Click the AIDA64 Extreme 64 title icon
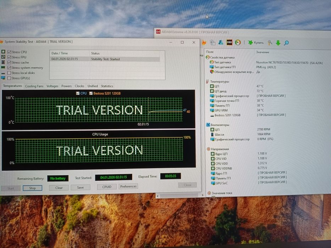Viewport: 331px width, 248px height. click(158, 32)
